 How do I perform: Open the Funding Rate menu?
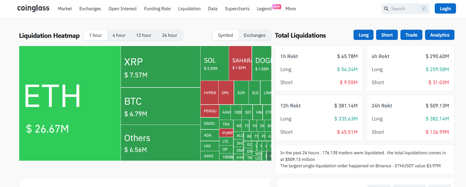(157, 9)
